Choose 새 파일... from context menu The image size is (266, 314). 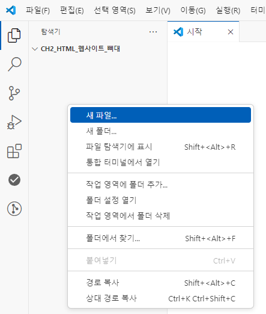click(x=160, y=115)
